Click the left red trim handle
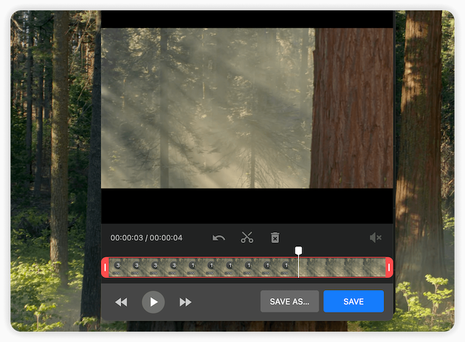Screen dimensions: 465x342 (x=105, y=267)
